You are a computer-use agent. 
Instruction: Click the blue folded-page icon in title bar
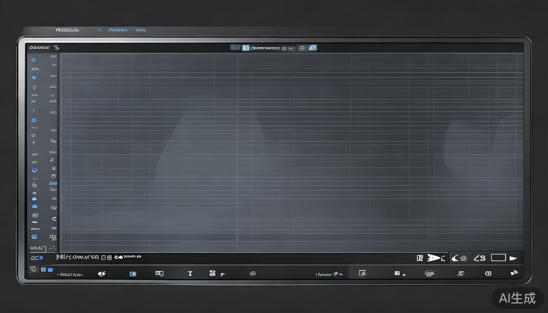point(313,48)
